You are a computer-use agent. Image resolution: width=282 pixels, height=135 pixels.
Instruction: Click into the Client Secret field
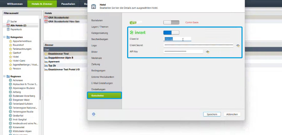(198, 45)
